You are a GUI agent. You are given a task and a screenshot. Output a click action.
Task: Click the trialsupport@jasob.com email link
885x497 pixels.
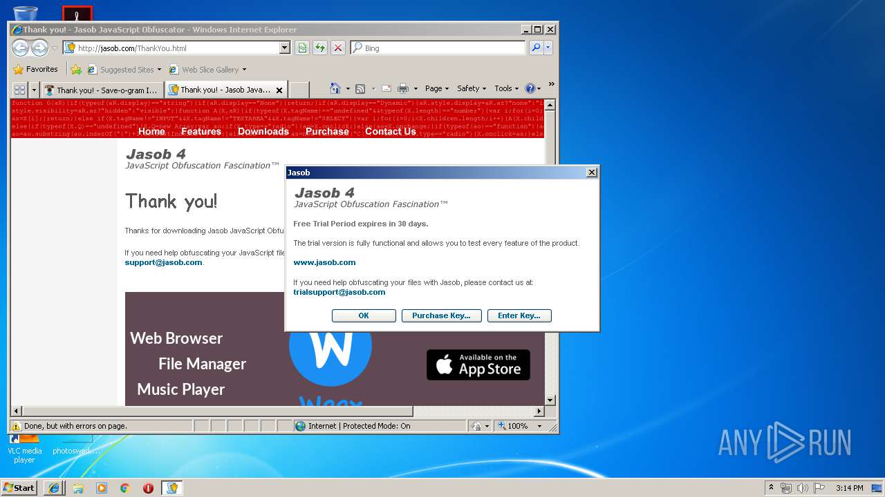339,292
